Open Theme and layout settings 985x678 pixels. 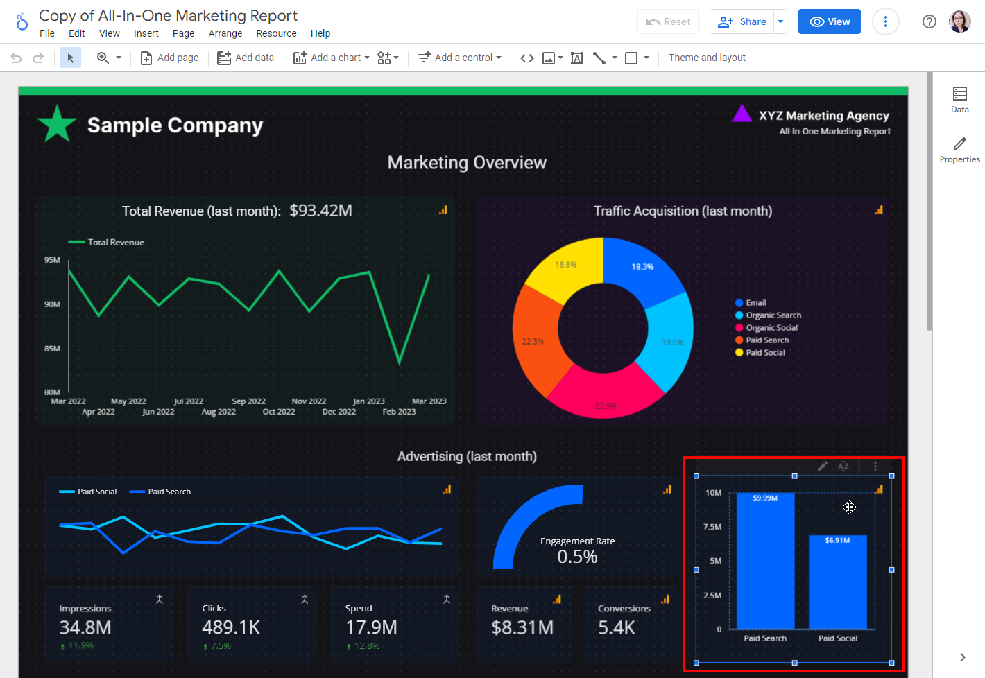coord(707,58)
